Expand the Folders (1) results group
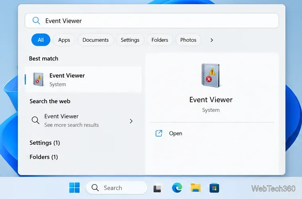 [x=44, y=157]
